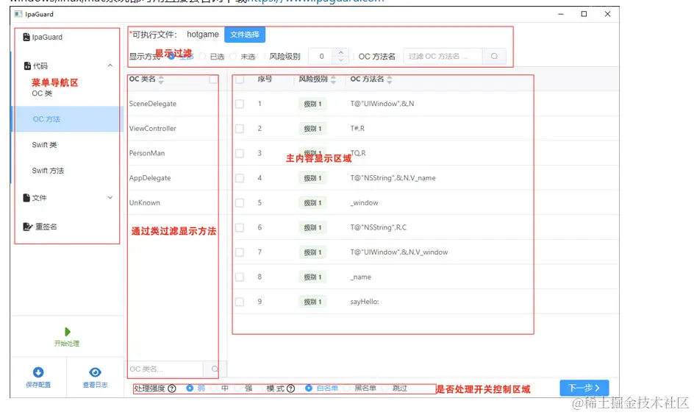Viewport: 694px width, 415px height.
Task: Sort by OC 类名 column arrows
Action: 161,79
